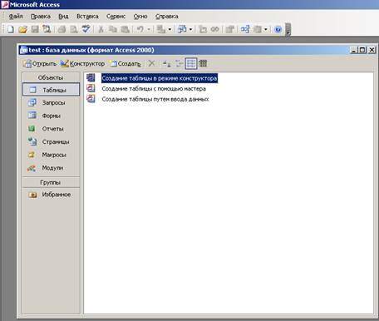Screen dimensions: 379x321
Task: Open the Relationships diagram icon
Action: click(245, 29)
